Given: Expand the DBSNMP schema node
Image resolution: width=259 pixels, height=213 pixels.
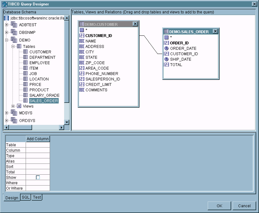Looking at the screenshot, I should 6,33.
